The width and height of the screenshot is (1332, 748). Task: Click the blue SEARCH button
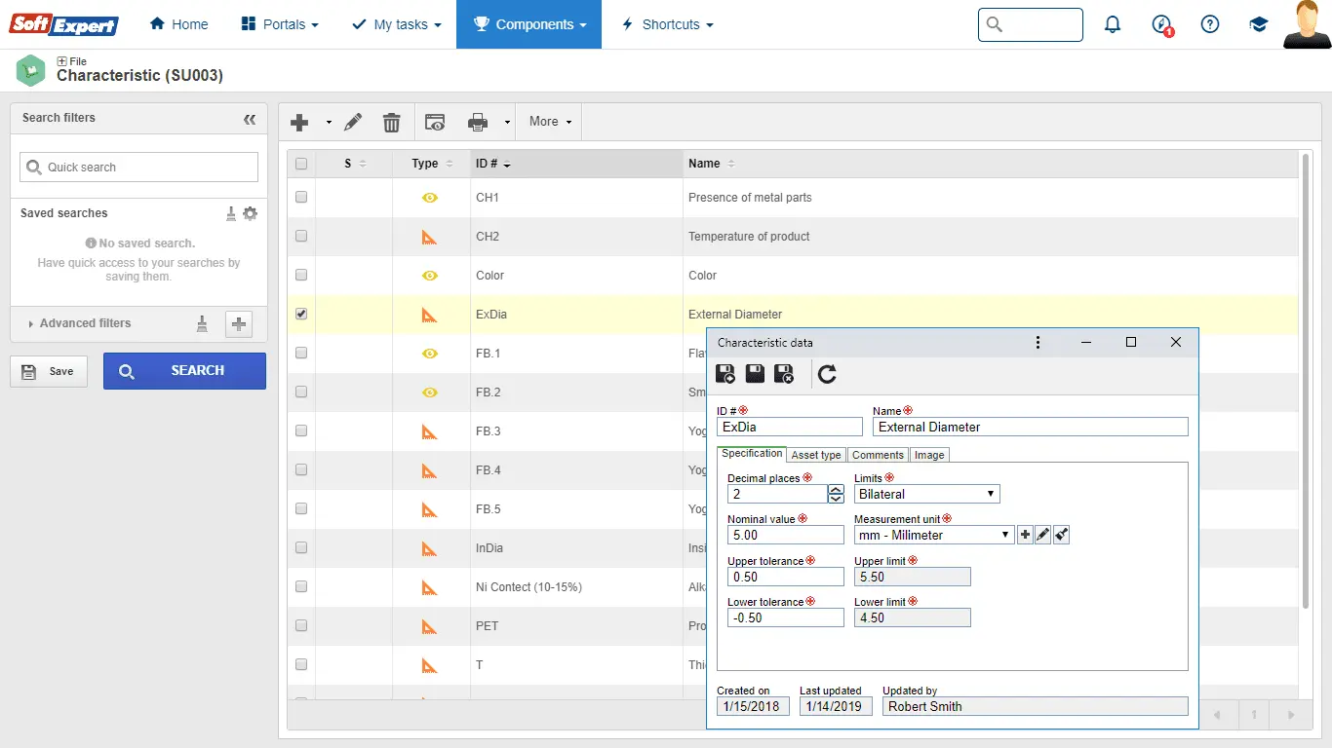coord(184,371)
